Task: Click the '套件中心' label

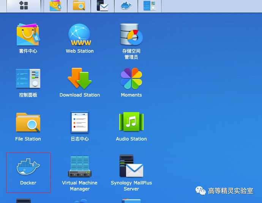Action: pyautogui.click(x=28, y=51)
